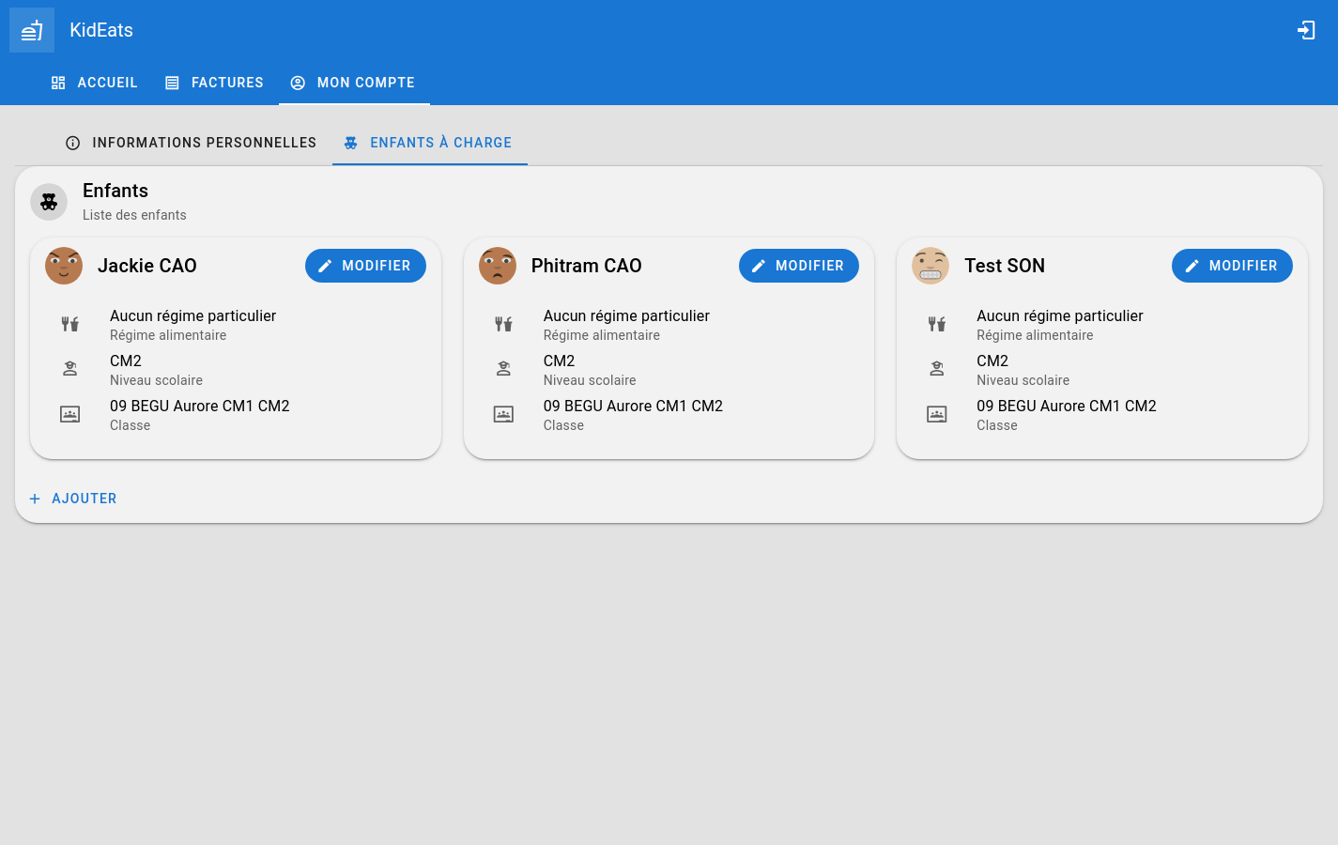Screen dimensions: 1338x845
Task: Click class icon in Test SON card
Action: (937, 414)
